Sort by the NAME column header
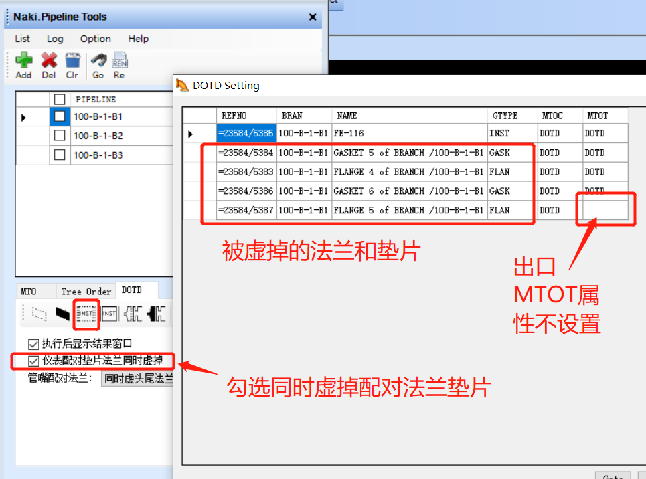646x479 pixels. 410,116
